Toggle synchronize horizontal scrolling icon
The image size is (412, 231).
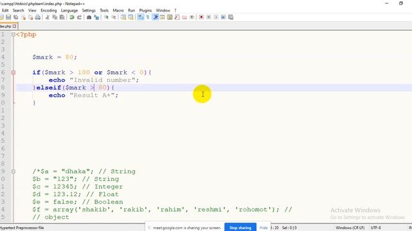click(x=131, y=17)
